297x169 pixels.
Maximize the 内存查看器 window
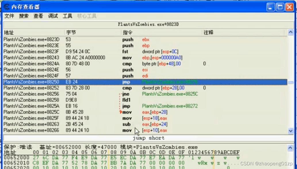point(280,7)
